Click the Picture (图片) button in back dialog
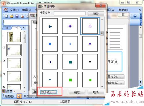The image size is (144, 106). [116, 77]
